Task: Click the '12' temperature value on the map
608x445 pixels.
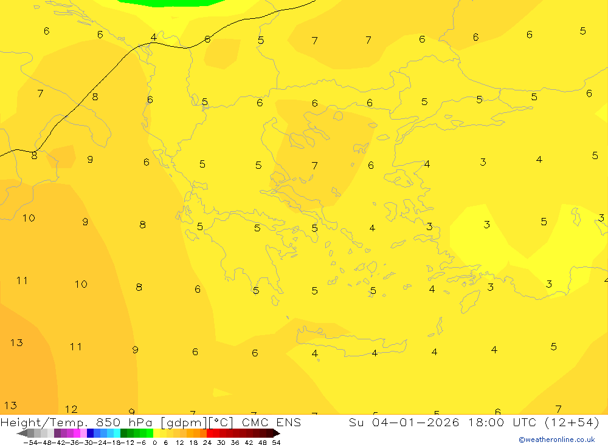Action: (x=71, y=409)
